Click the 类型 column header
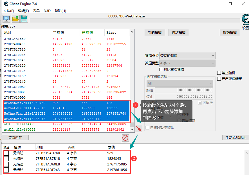Screen dimensions: 249x175 click(x=87, y=147)
